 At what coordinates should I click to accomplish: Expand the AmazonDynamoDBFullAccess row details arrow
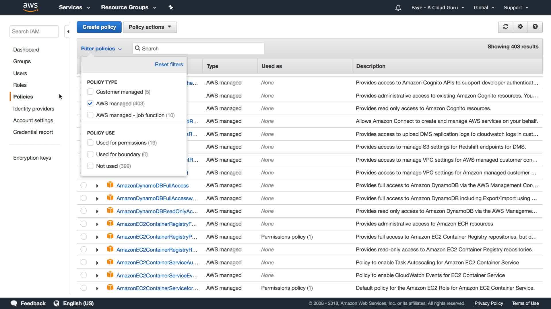(x=97, y=186)
